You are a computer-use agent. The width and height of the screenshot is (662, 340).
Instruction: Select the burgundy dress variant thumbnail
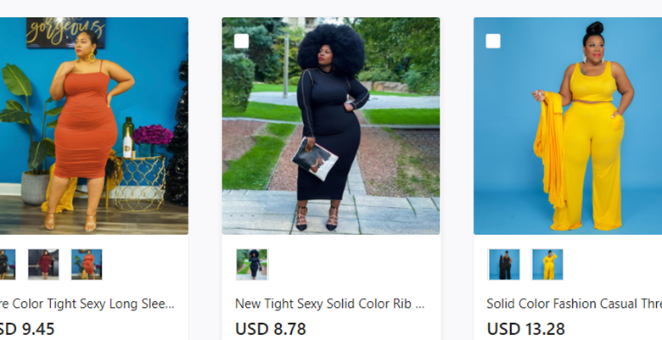click(43, 265)
